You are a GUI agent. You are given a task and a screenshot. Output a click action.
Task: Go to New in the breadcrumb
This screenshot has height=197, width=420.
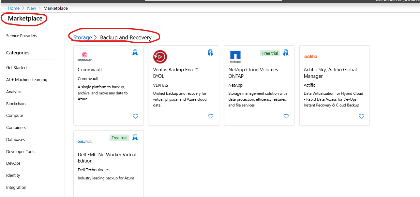32,8
